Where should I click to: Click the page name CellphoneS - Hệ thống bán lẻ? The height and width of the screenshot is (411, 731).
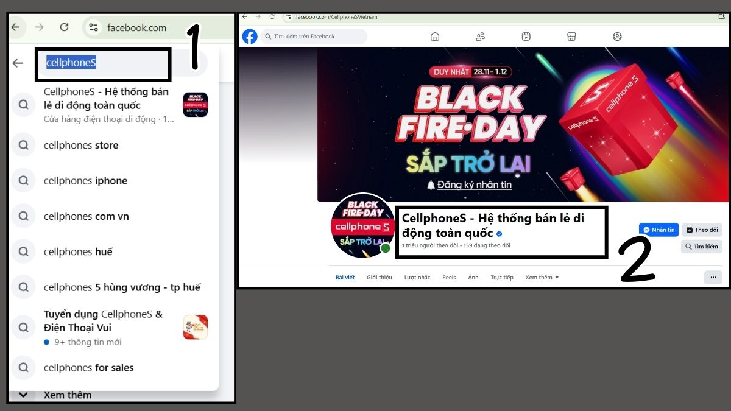[x=493, y=226]
